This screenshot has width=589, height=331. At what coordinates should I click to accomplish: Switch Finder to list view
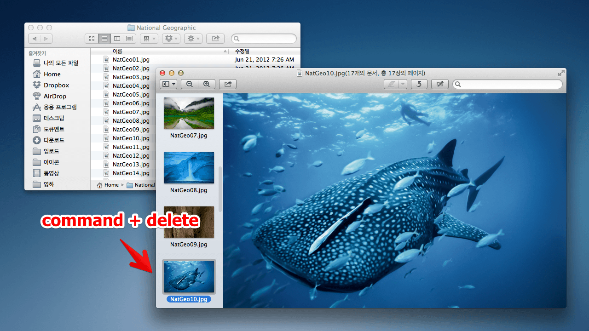(x=104, y=39)
